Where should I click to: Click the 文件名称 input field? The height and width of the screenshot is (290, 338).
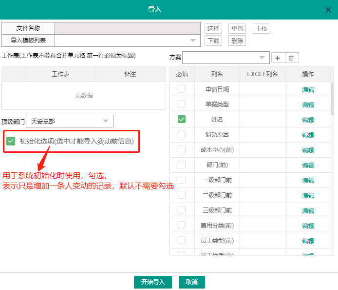pos(128,28)
